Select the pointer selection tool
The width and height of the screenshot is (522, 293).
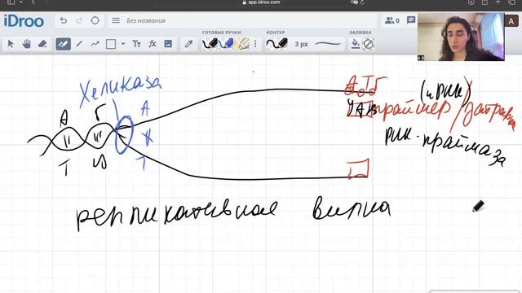click(11, 44)
